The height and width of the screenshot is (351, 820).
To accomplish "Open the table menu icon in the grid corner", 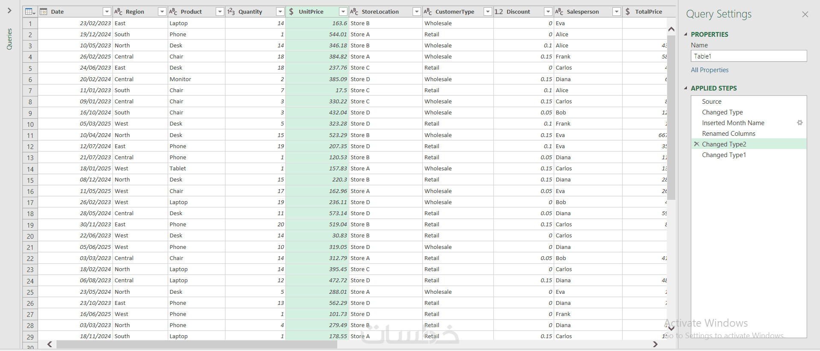I will 30,12.
